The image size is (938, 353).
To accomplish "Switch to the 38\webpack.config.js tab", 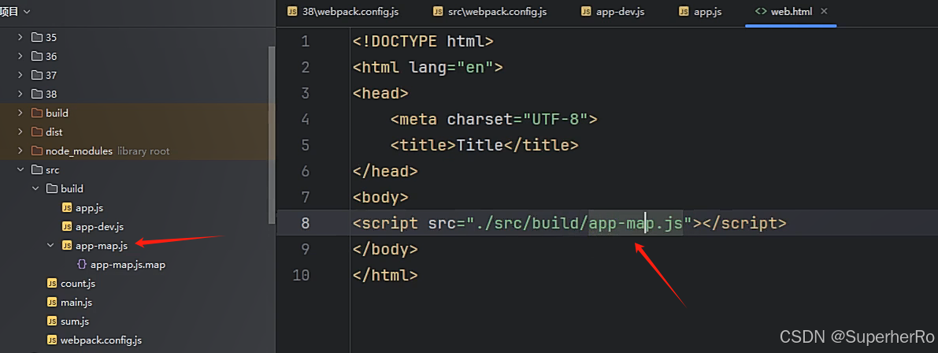I will [343, 11].
